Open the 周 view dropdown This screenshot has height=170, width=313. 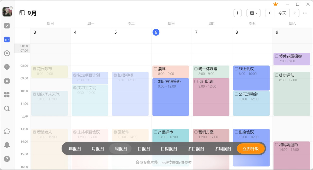coord(253,13)
